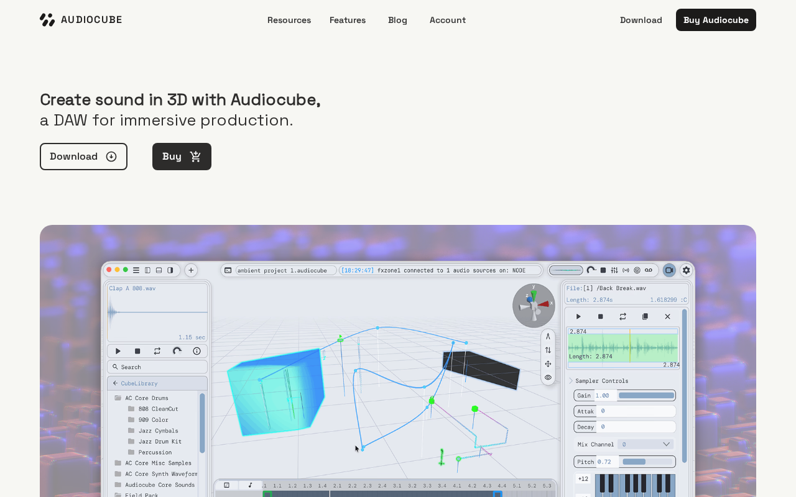This screenshot has height=497, width=796.
Task: Toggle loop in the Clap A 808 preview
Action: (x=157, y=351)
